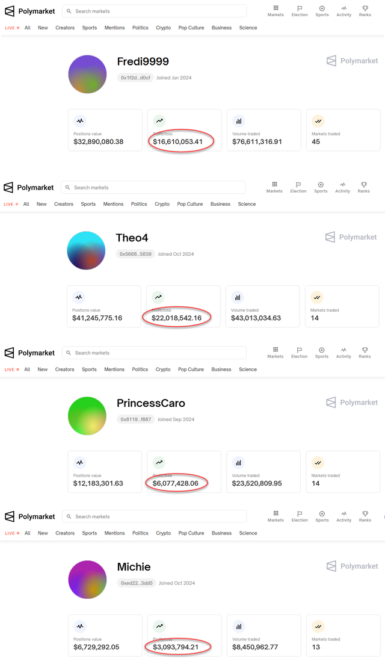The image size is (385, 662).
Task: Click the Search markets input field
Action: [153, 11]
